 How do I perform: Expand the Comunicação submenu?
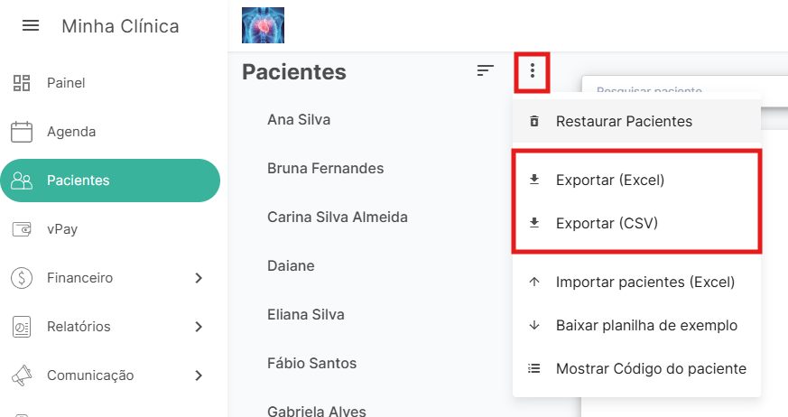tap(199, 375)
